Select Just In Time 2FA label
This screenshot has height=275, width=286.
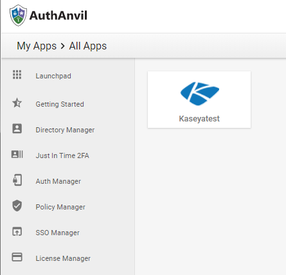62,155
